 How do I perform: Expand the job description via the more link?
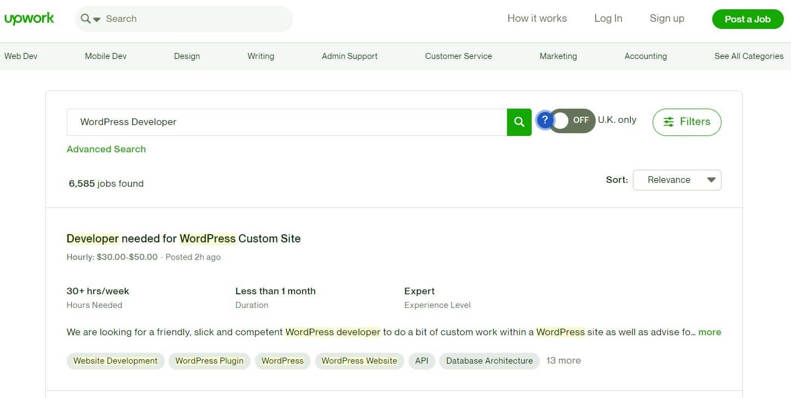(x=709, y=332)
